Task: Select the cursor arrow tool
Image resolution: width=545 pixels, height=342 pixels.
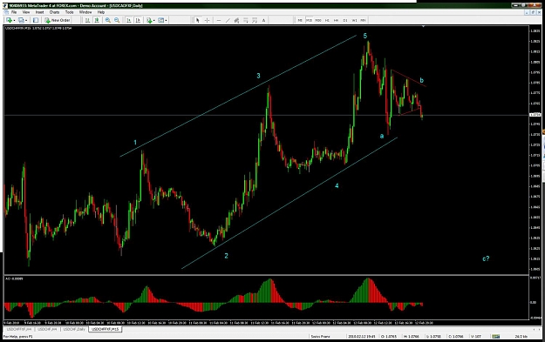Action: coord(197,21)
